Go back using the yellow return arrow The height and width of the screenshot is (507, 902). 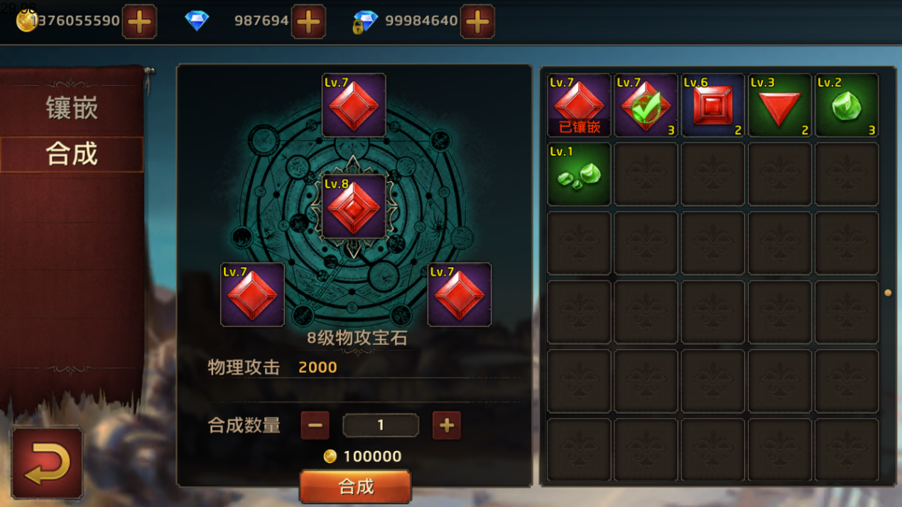coord(47,463)
